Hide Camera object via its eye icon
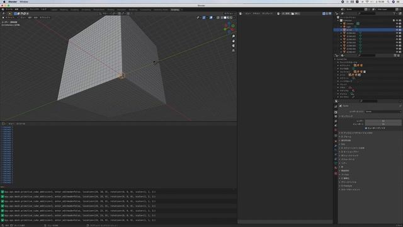Screen dimensions: 403x227 pyautogui.click(x=397, y=24)
